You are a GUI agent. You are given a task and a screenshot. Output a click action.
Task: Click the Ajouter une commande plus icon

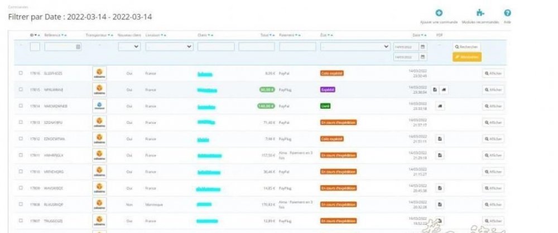(x=439, y=13)
